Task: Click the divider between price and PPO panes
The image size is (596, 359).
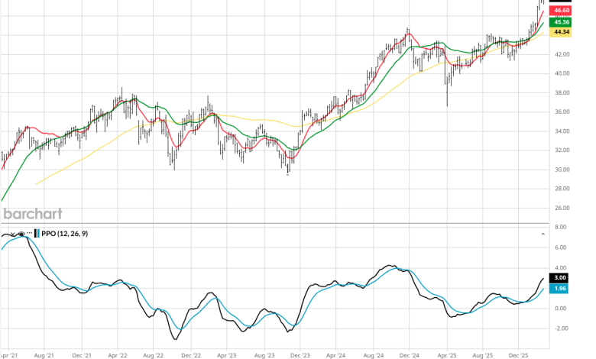Action: [x=275, y=224]
